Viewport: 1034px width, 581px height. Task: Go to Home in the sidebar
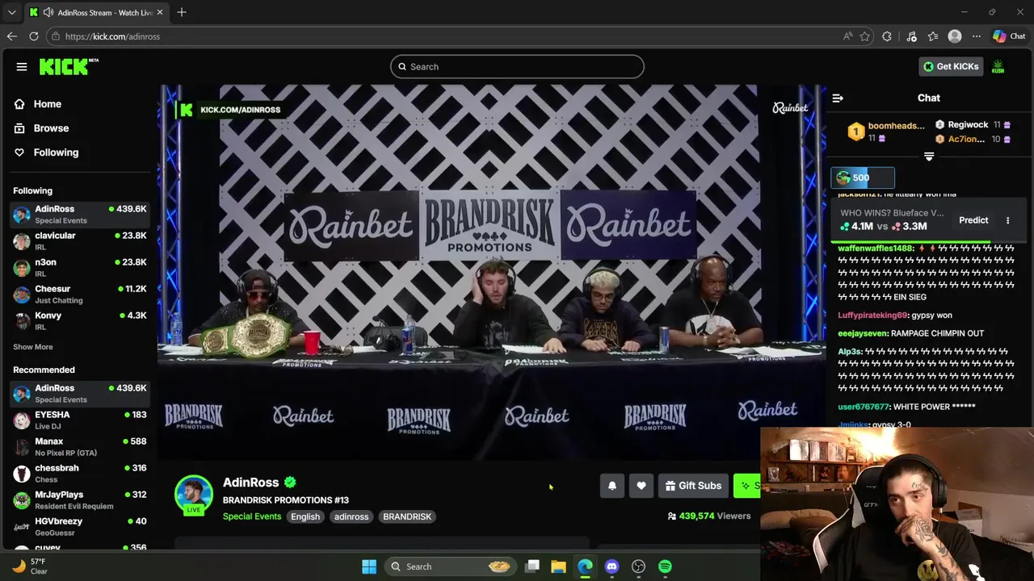coord(48,104)
